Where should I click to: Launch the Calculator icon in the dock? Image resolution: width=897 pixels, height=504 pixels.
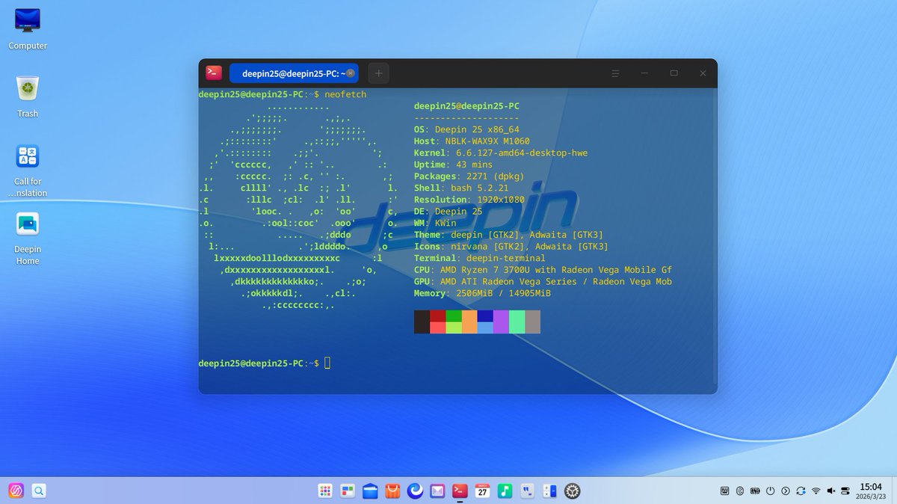[550, 491]
